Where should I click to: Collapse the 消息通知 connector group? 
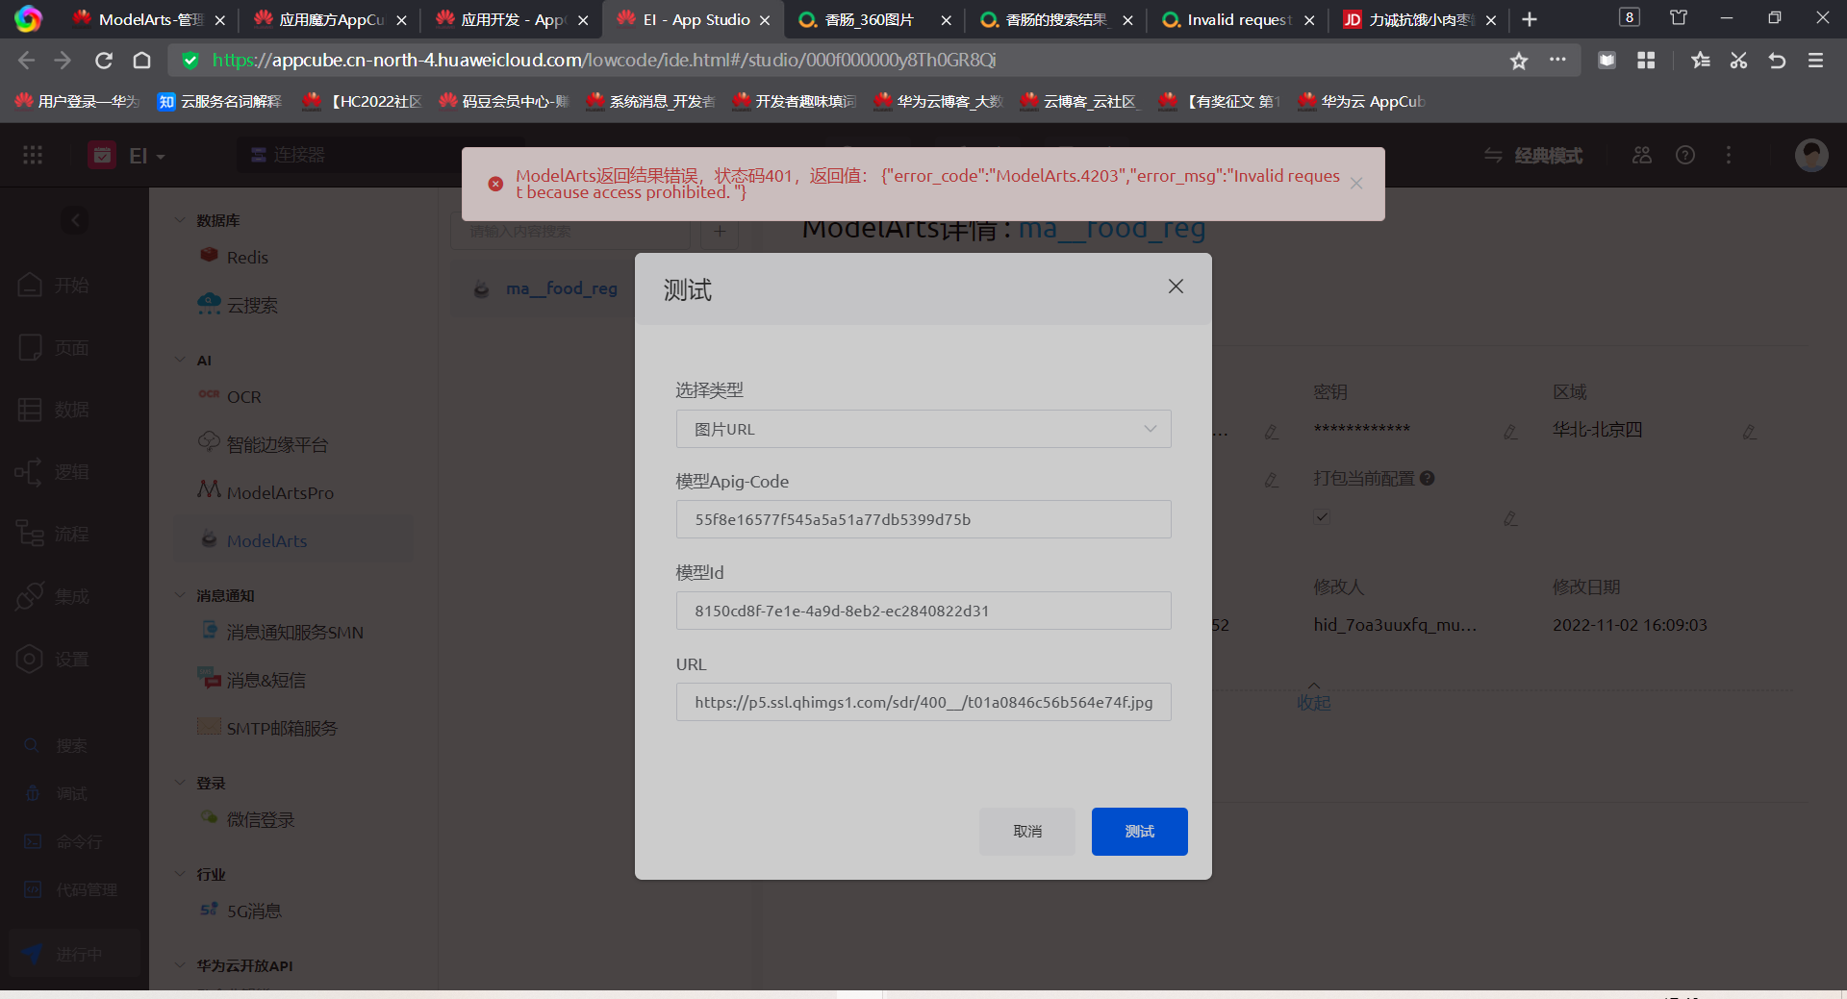coord(180,596)
